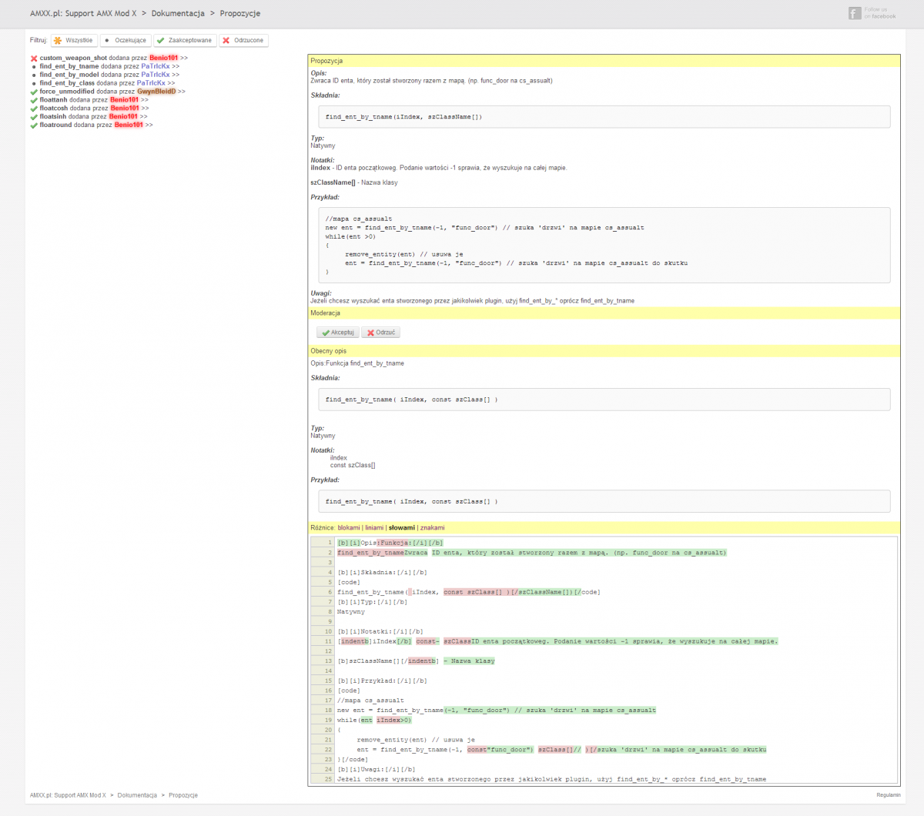Open Benio101 profile on floatcosh row
This screenshot has width=924, height=816.
coord(125,109)
